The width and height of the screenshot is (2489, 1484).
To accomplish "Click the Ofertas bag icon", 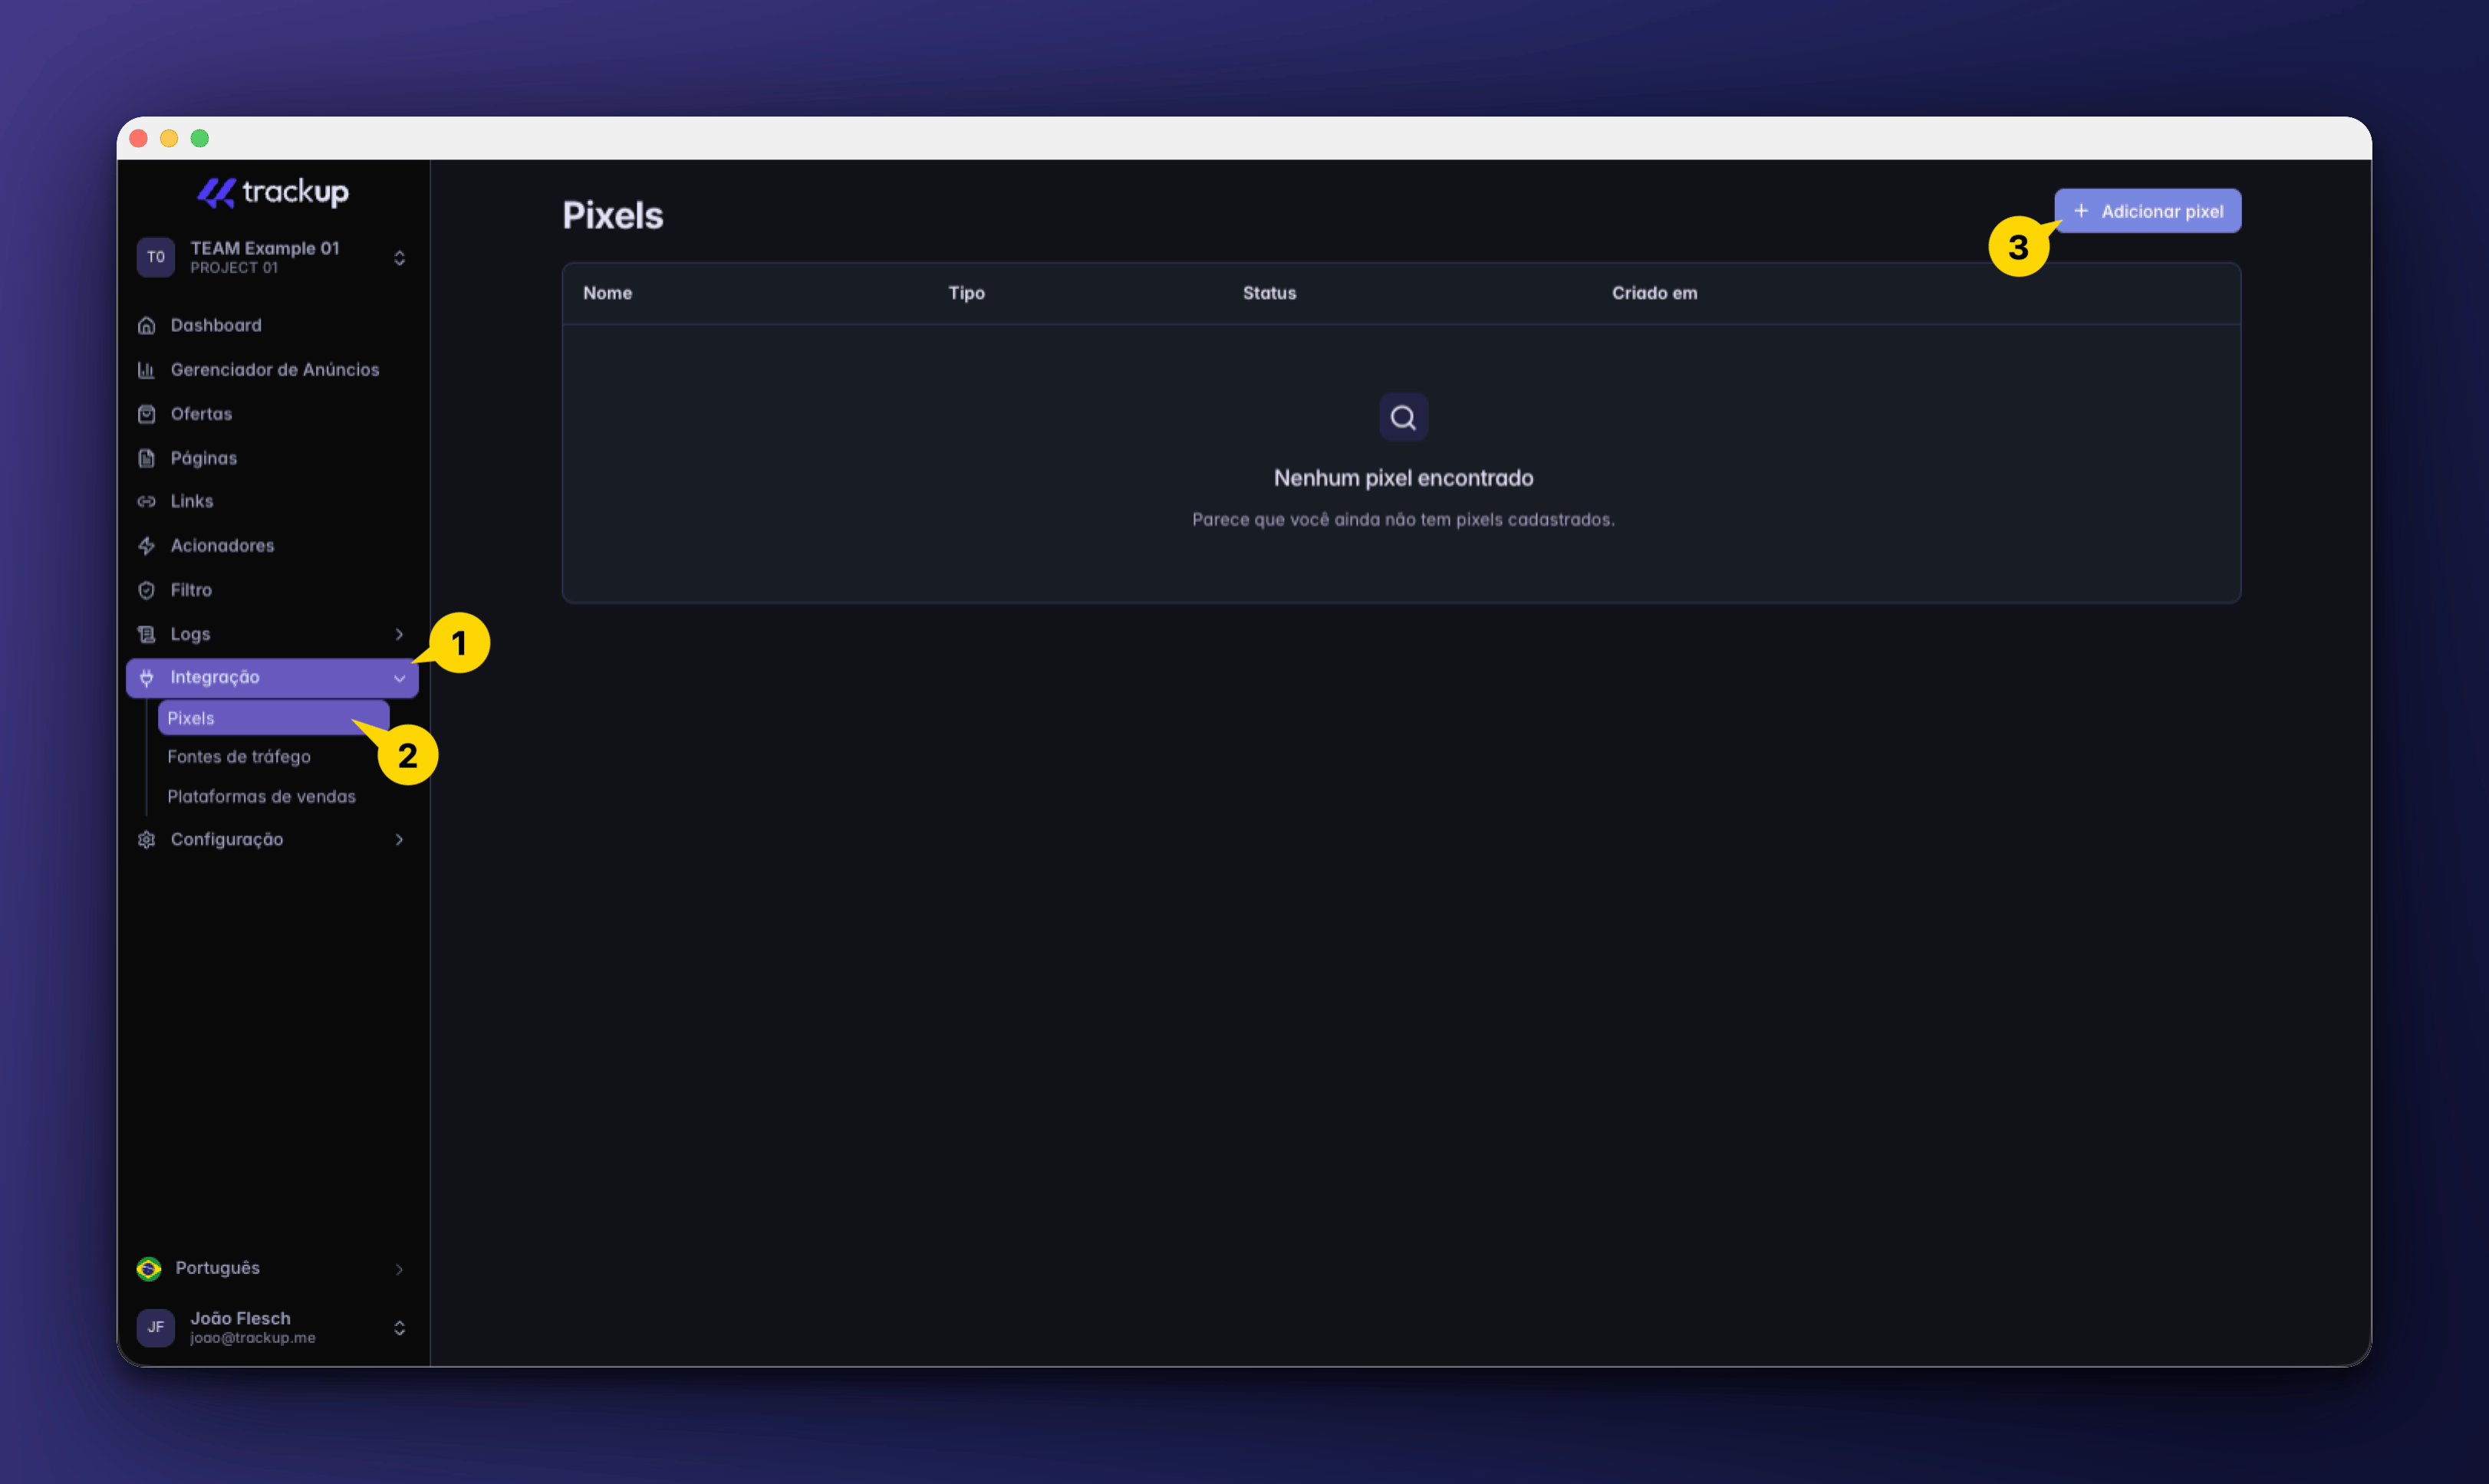I will point(147,414).
